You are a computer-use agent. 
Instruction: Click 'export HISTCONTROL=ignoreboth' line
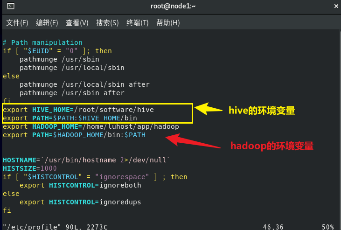(80, 185)
